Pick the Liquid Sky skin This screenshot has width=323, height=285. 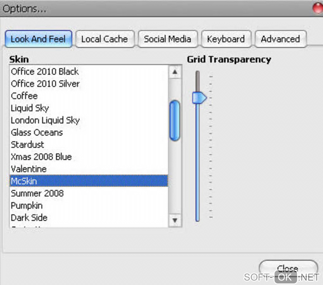(89, 108)
